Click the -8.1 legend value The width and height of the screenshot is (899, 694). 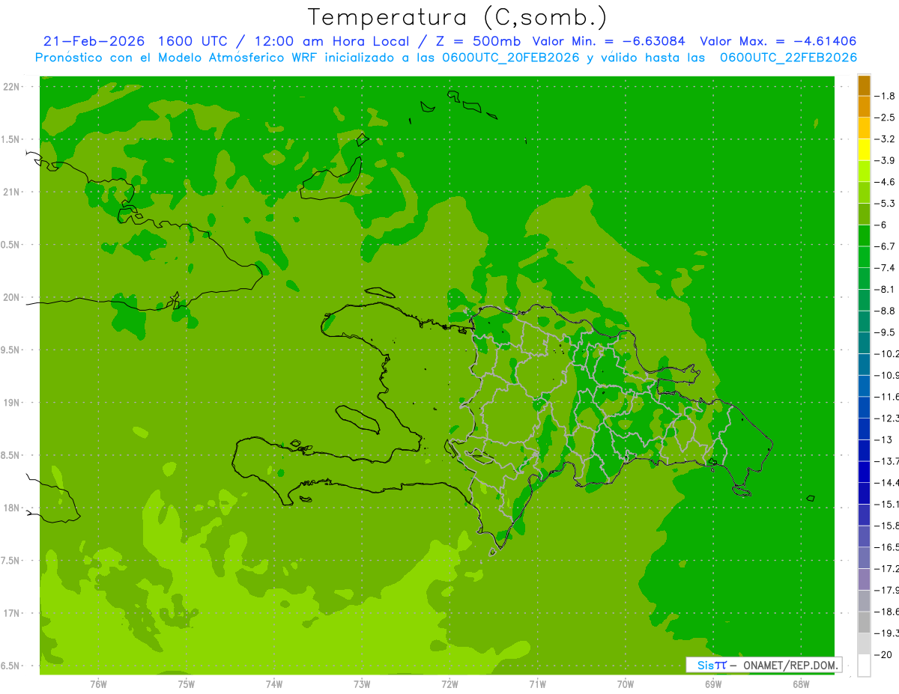click(x=885, y=289)
